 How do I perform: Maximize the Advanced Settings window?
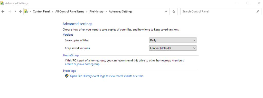[248, 3]
